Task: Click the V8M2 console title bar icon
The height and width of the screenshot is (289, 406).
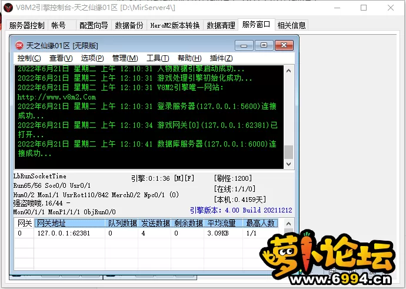Action: click(x=8, y=8)
